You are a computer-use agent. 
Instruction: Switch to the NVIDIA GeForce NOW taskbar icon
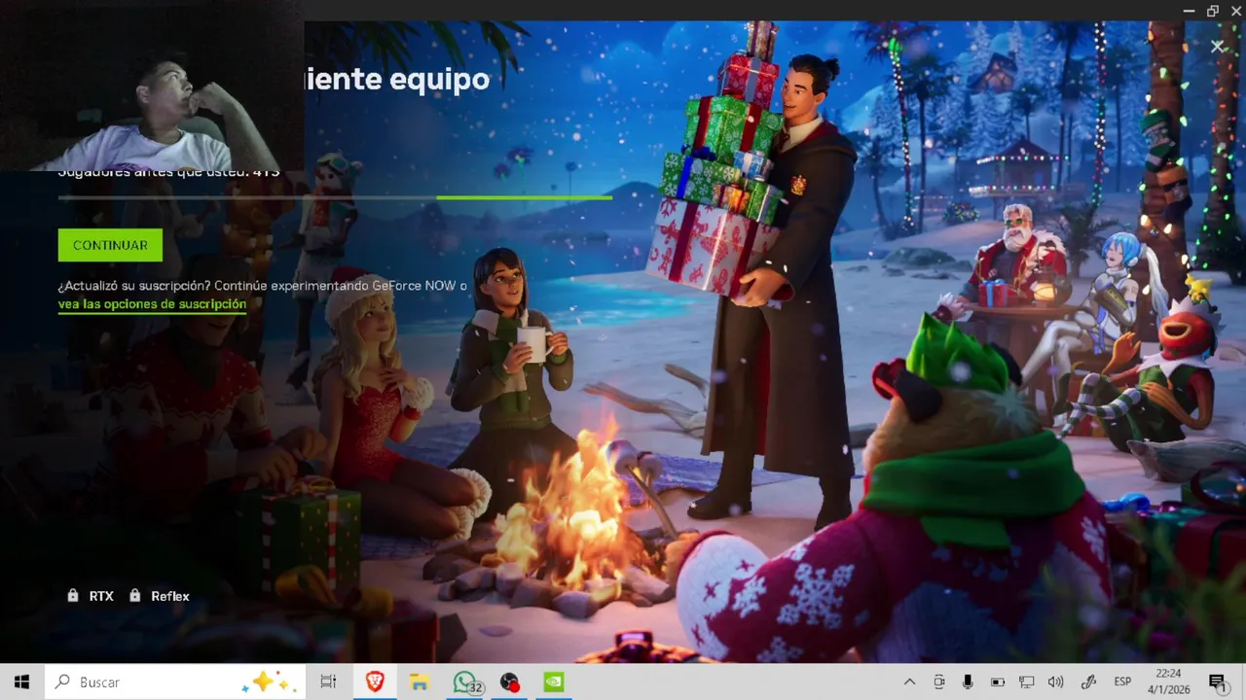point(554,682)
